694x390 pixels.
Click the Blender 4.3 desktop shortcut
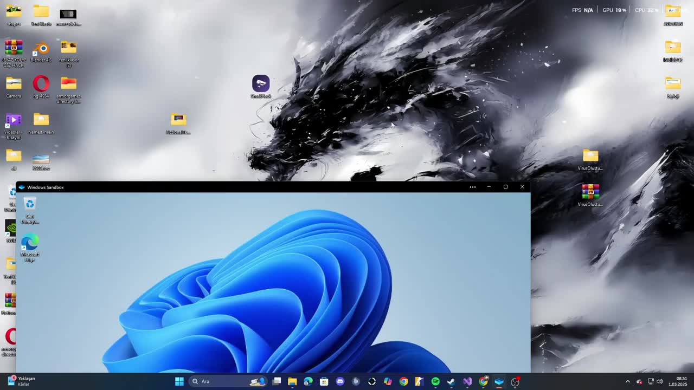[41, 49]
